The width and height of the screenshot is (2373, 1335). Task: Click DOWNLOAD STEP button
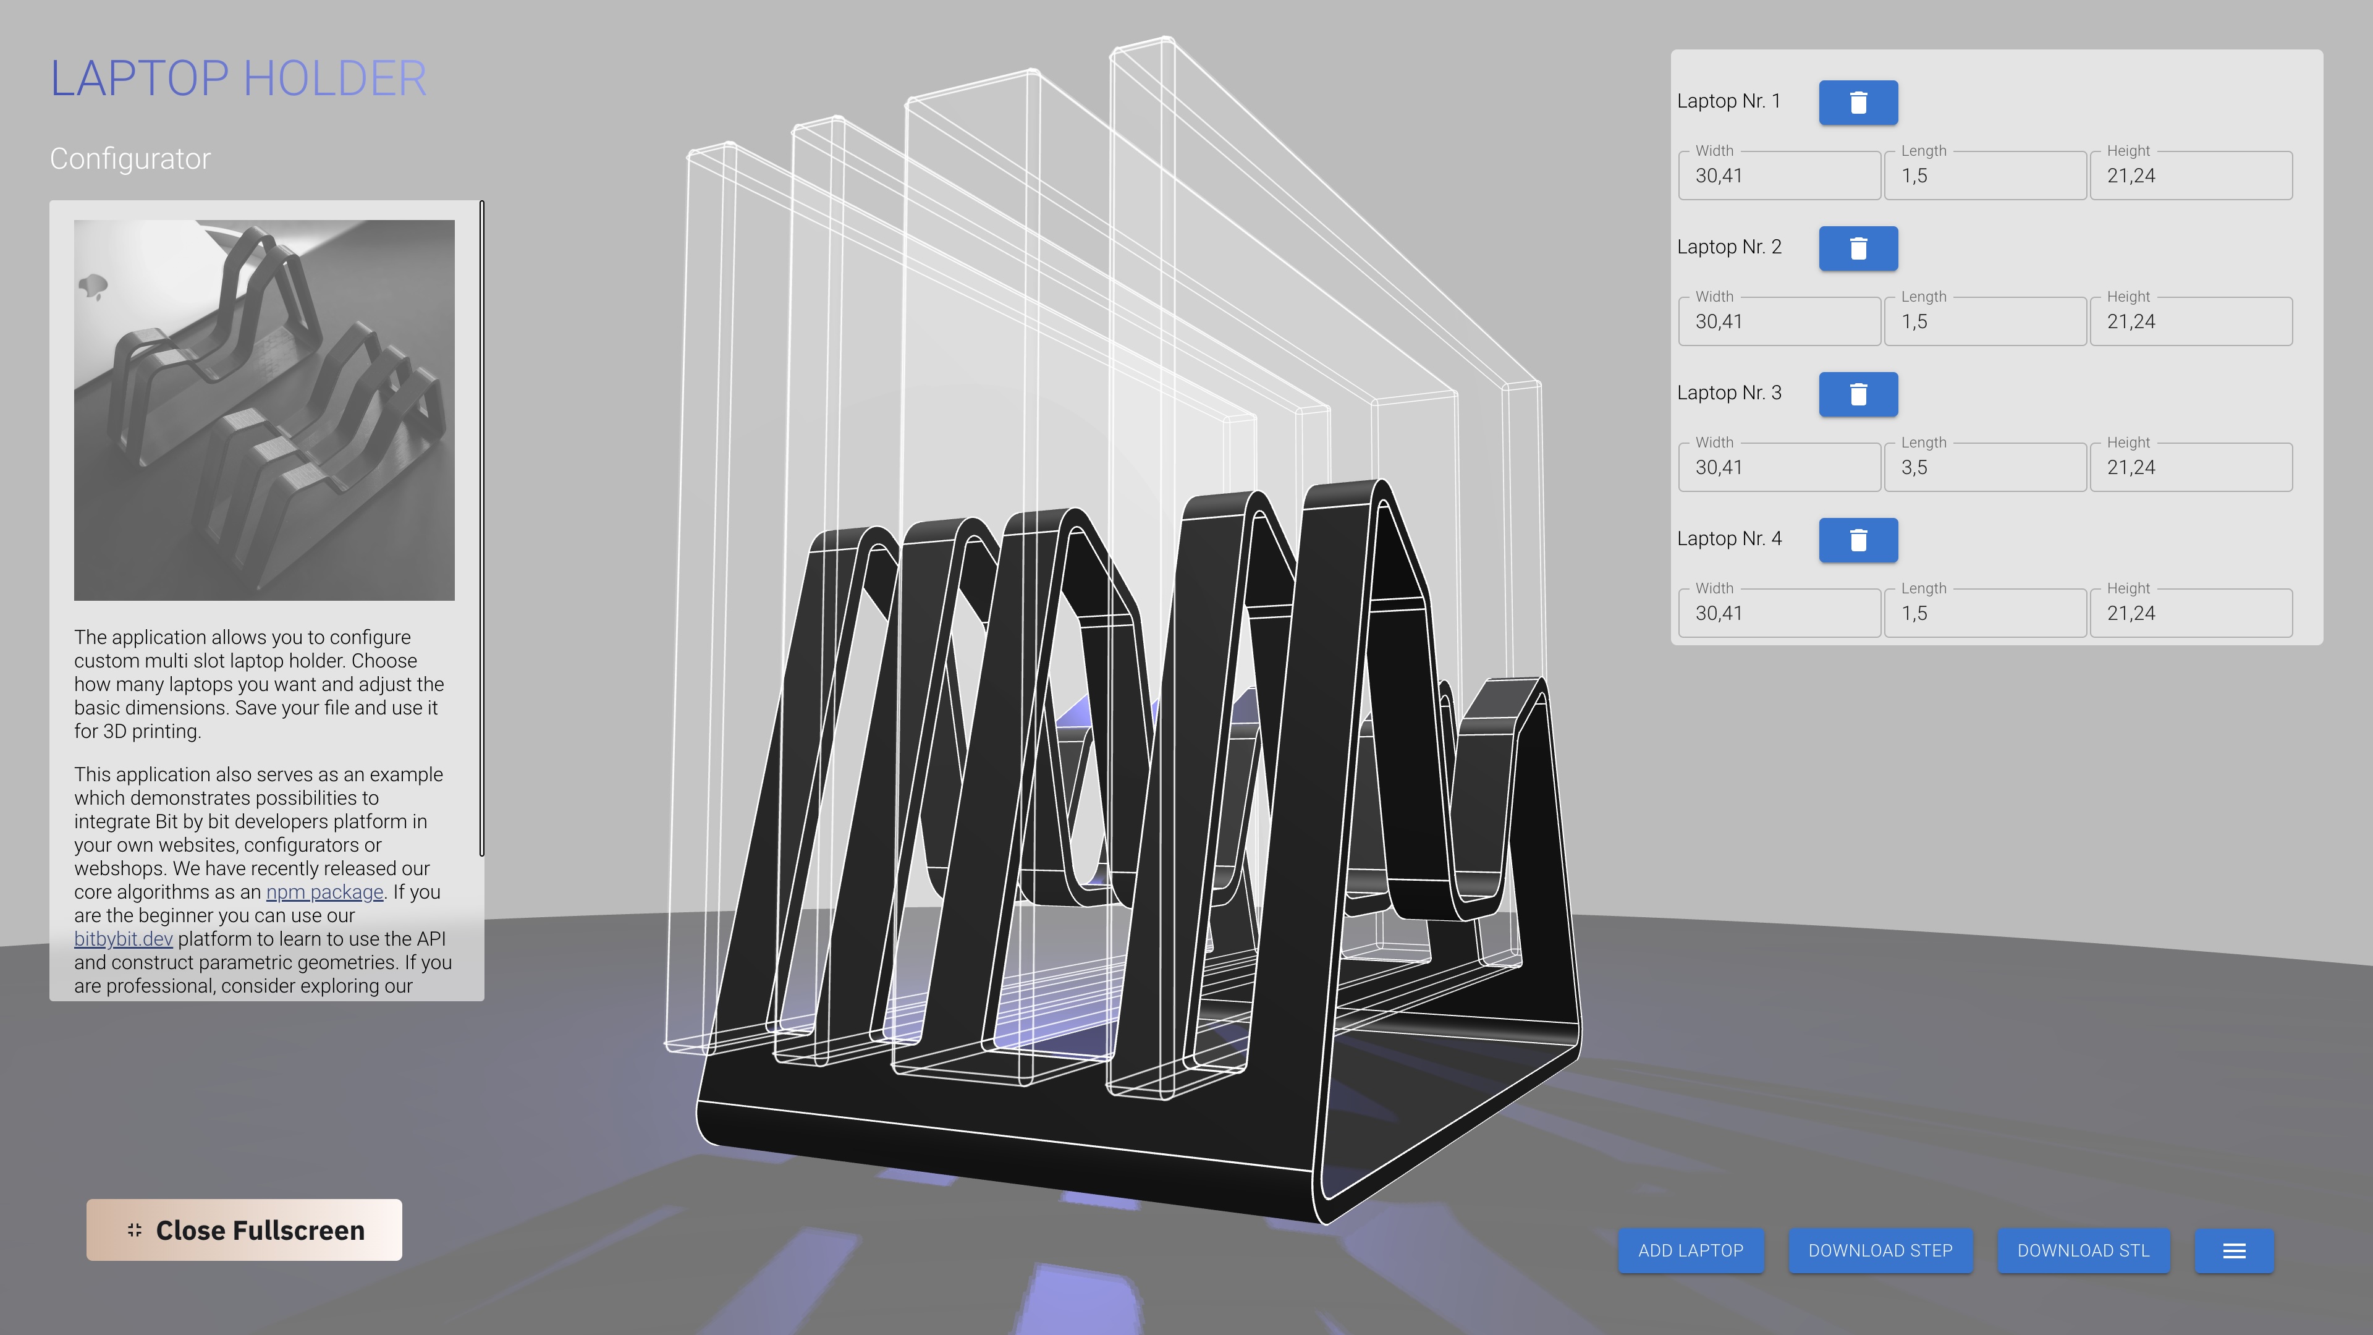1880,1250
